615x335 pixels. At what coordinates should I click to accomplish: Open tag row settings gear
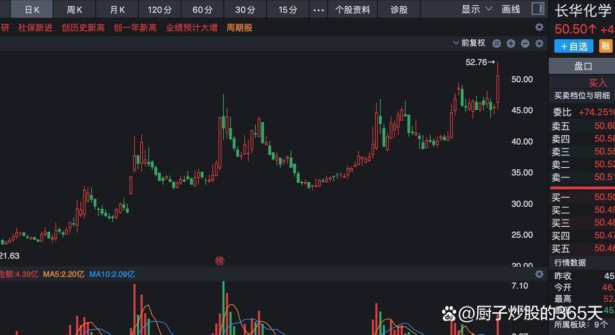[x=539, y=27]
